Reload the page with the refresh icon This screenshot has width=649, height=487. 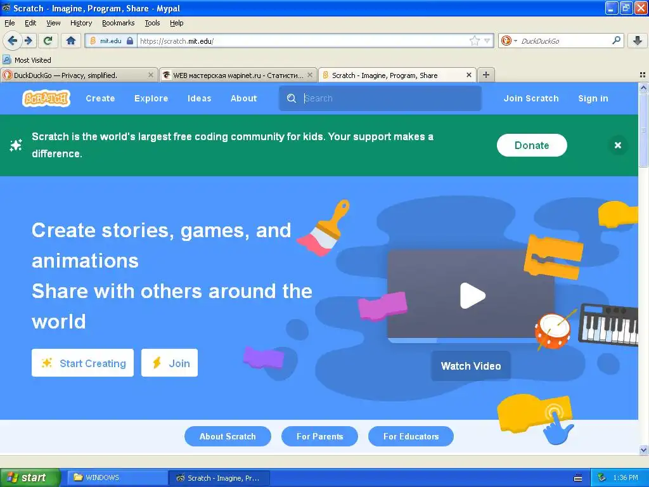48,41
